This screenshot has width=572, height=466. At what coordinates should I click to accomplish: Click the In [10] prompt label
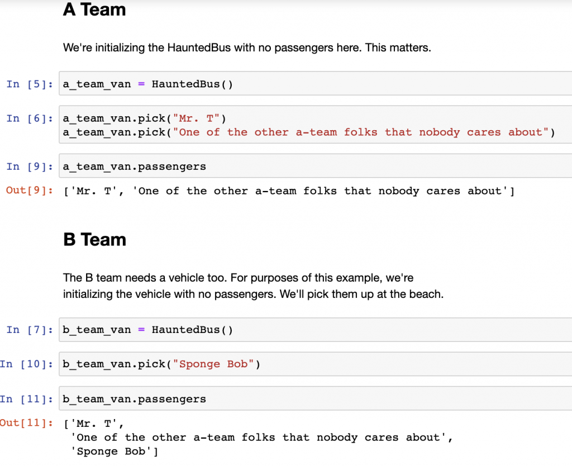tap(26, 364)
